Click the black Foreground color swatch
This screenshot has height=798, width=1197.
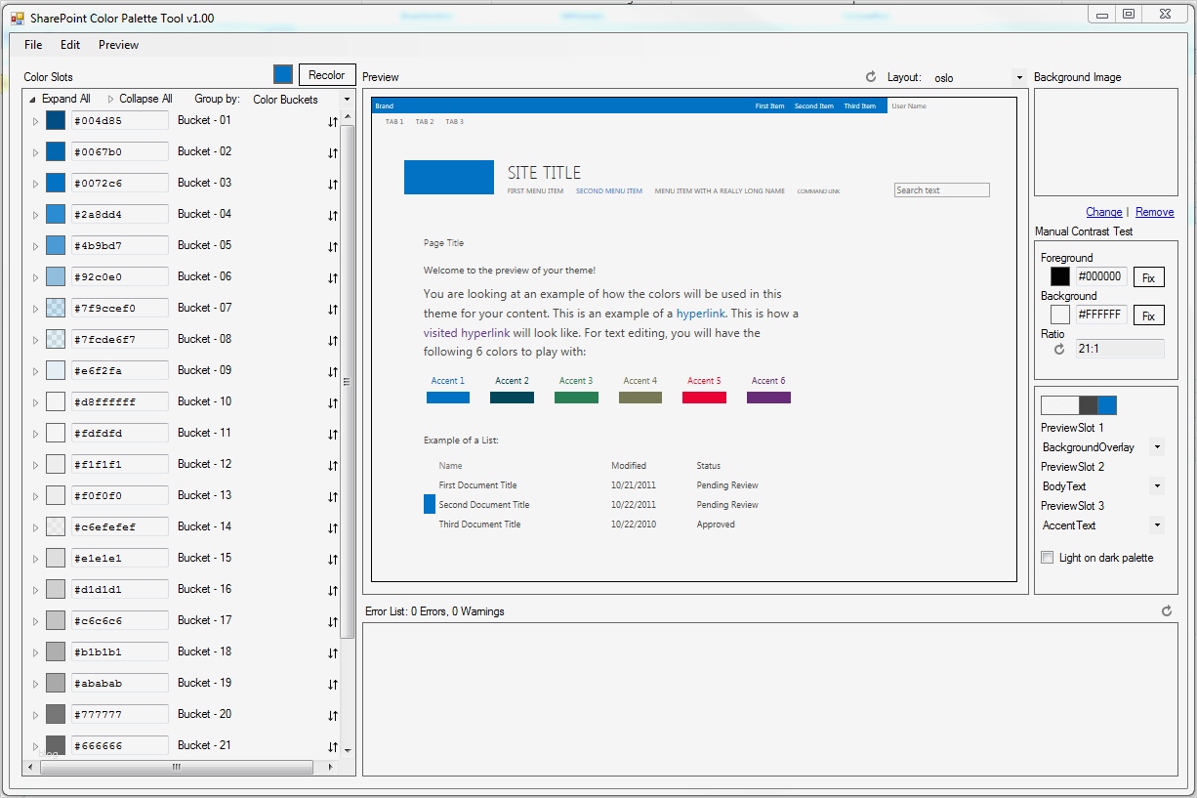click(x=1060, y=277)
